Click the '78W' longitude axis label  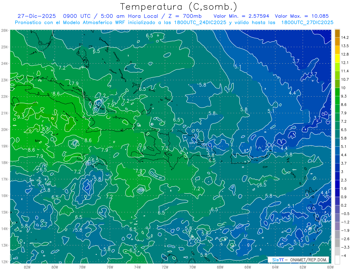pos(82,267)
